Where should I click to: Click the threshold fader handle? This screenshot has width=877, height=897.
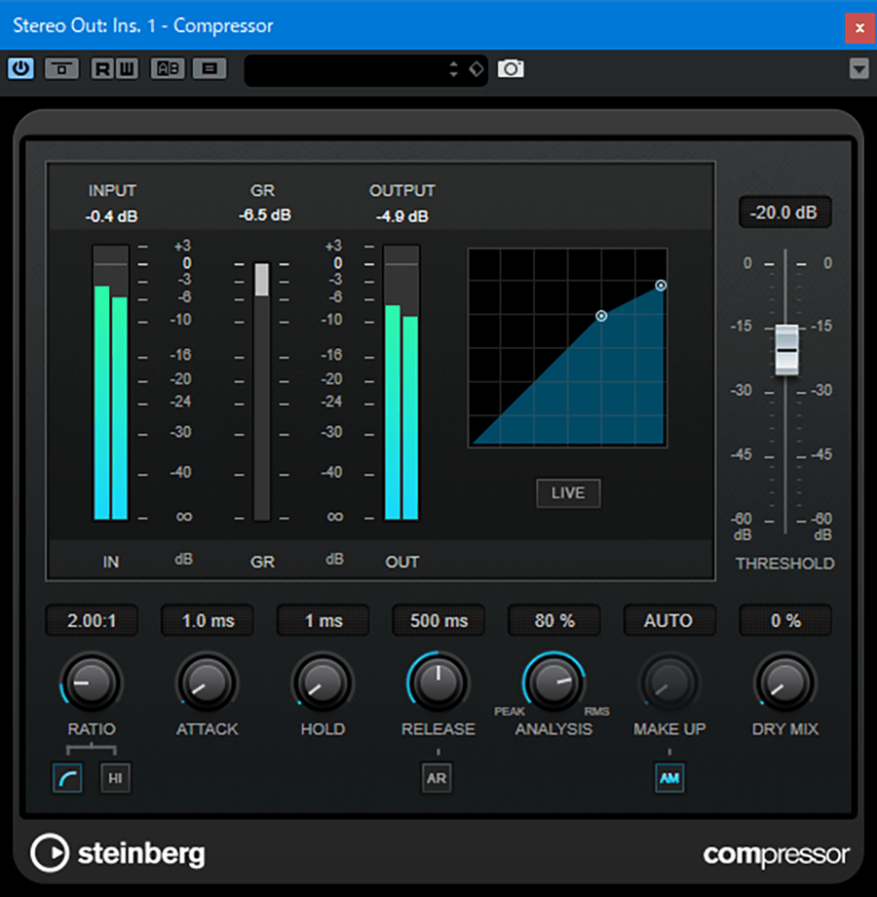pos(786,349)
